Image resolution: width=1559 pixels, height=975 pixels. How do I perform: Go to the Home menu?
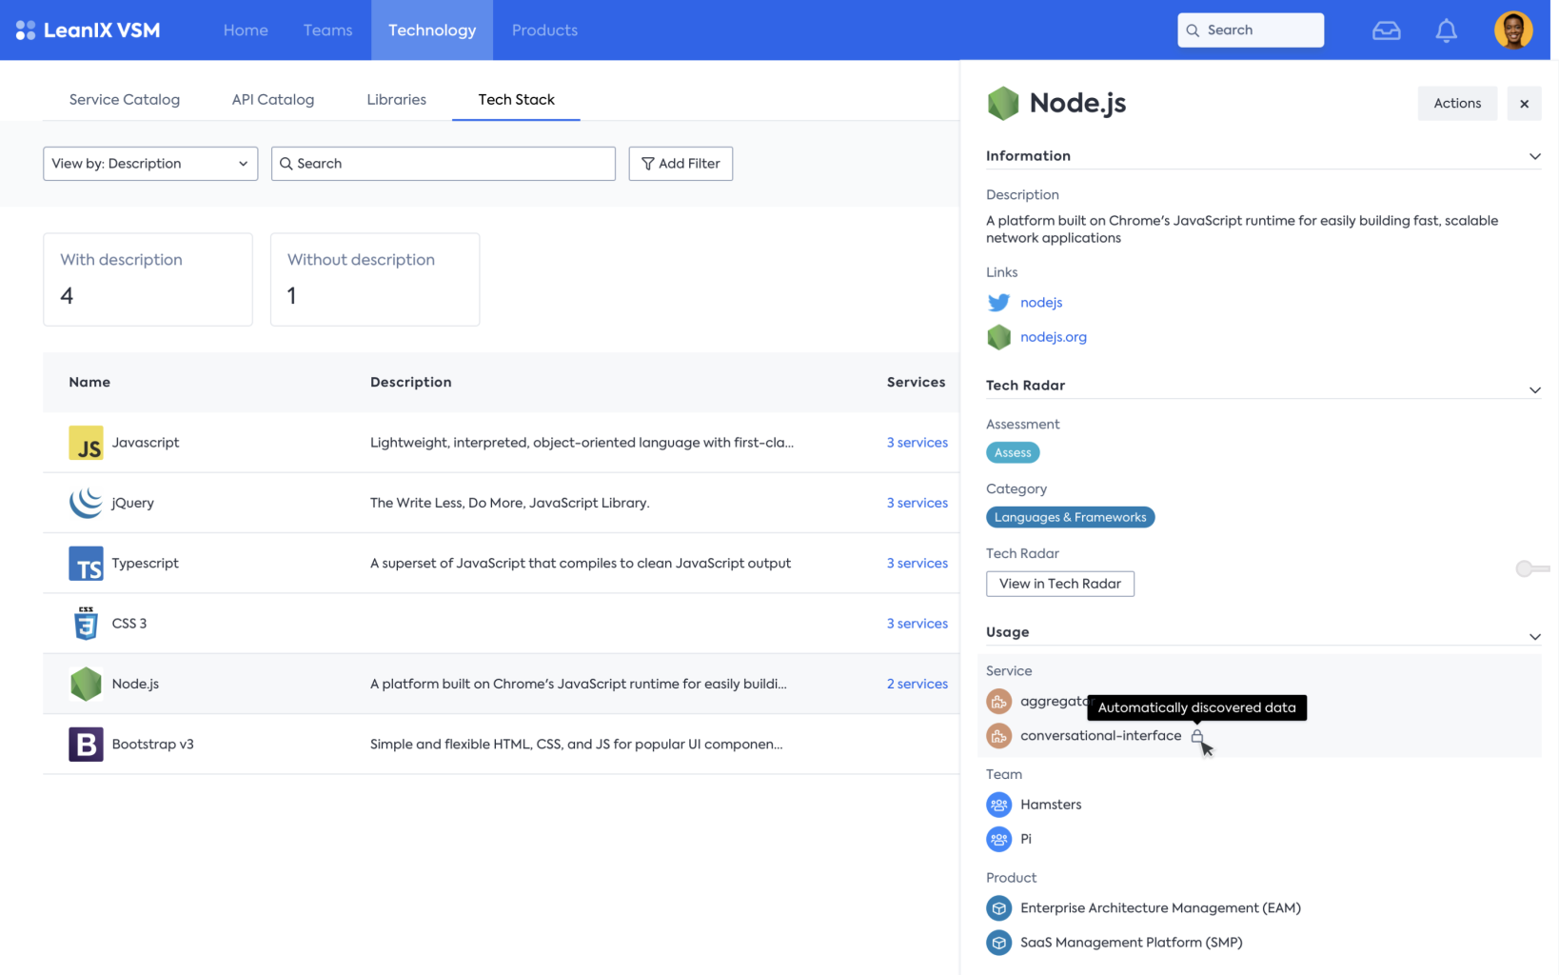(x=246, y=30)
